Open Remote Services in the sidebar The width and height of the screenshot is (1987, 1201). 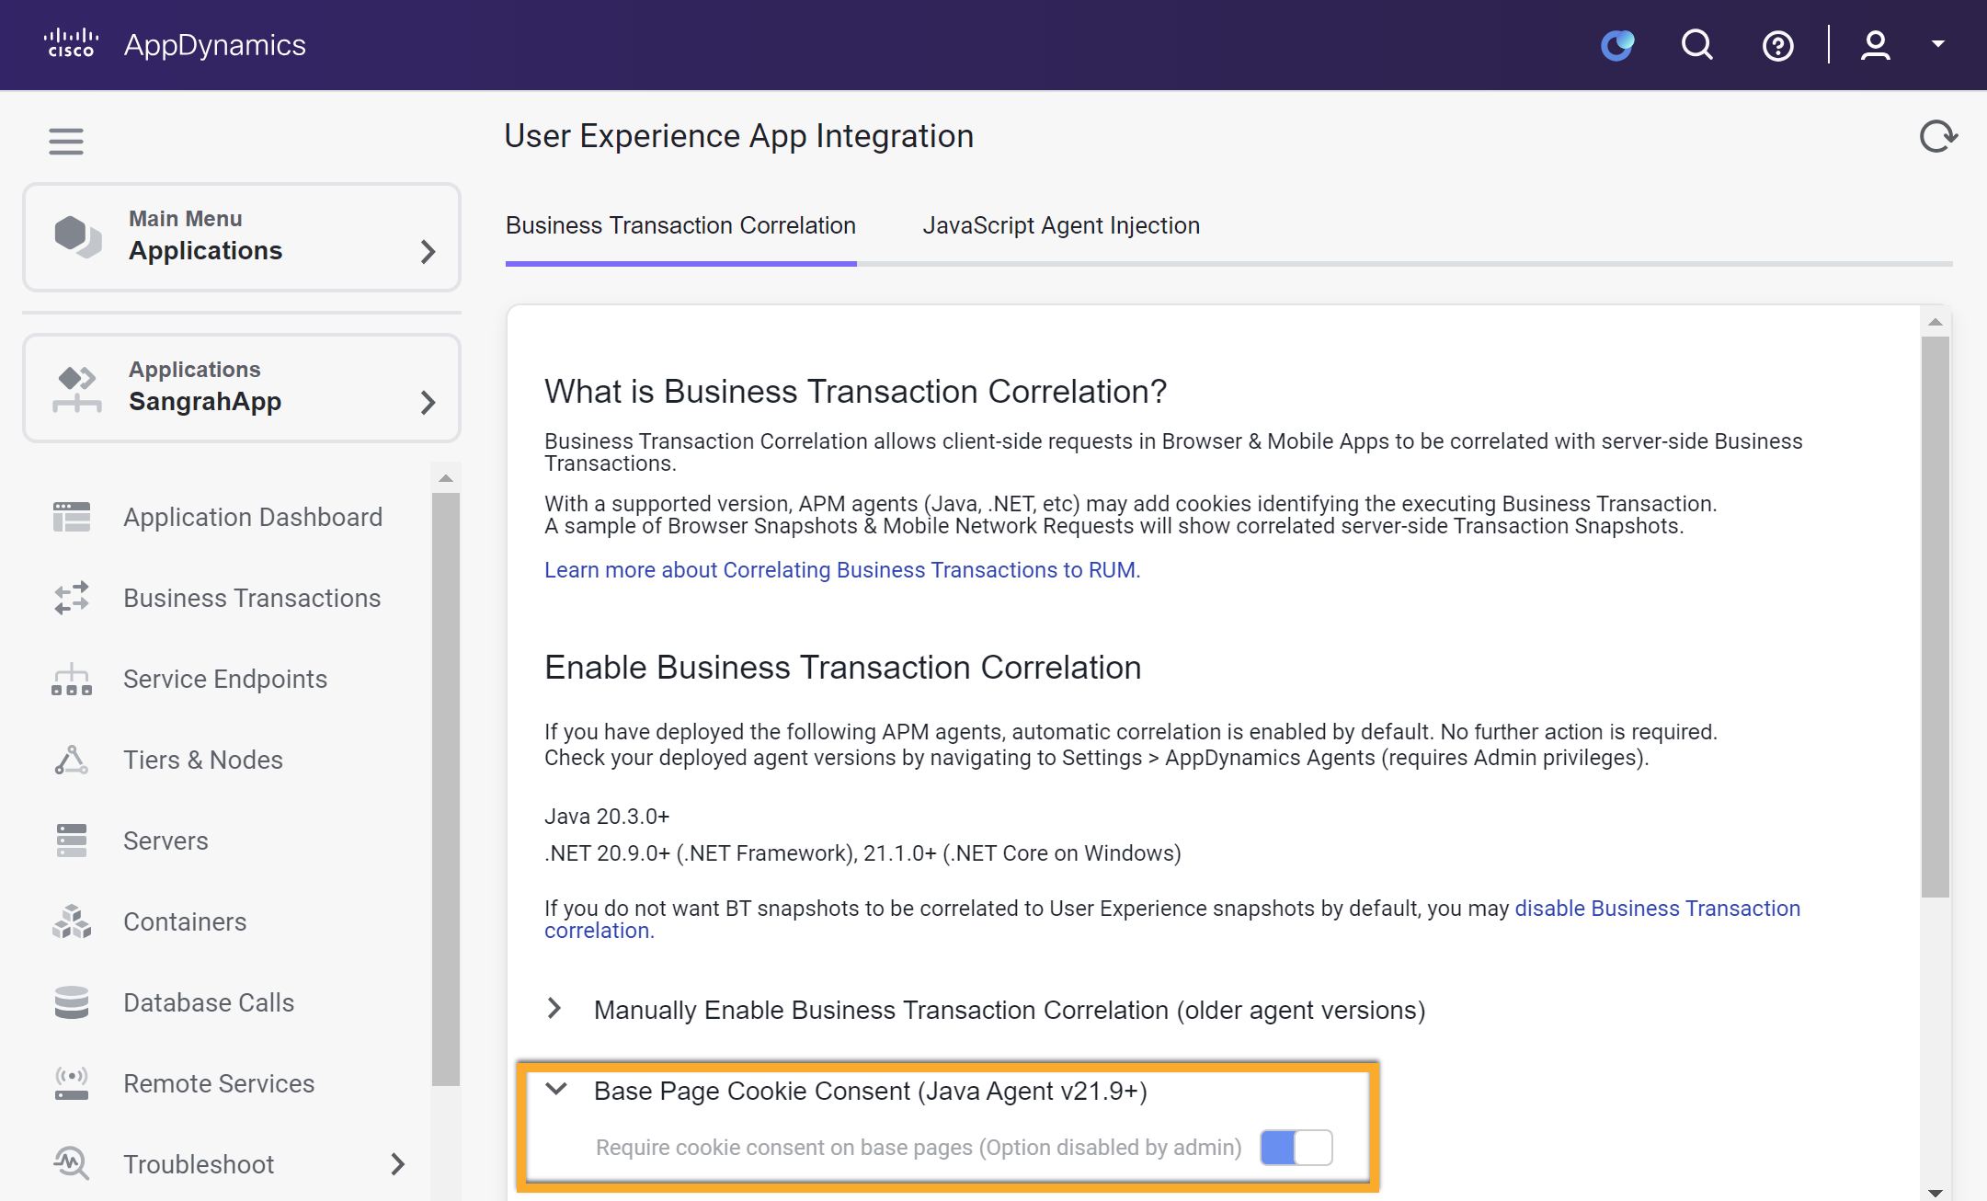(x=219, y=1083)
